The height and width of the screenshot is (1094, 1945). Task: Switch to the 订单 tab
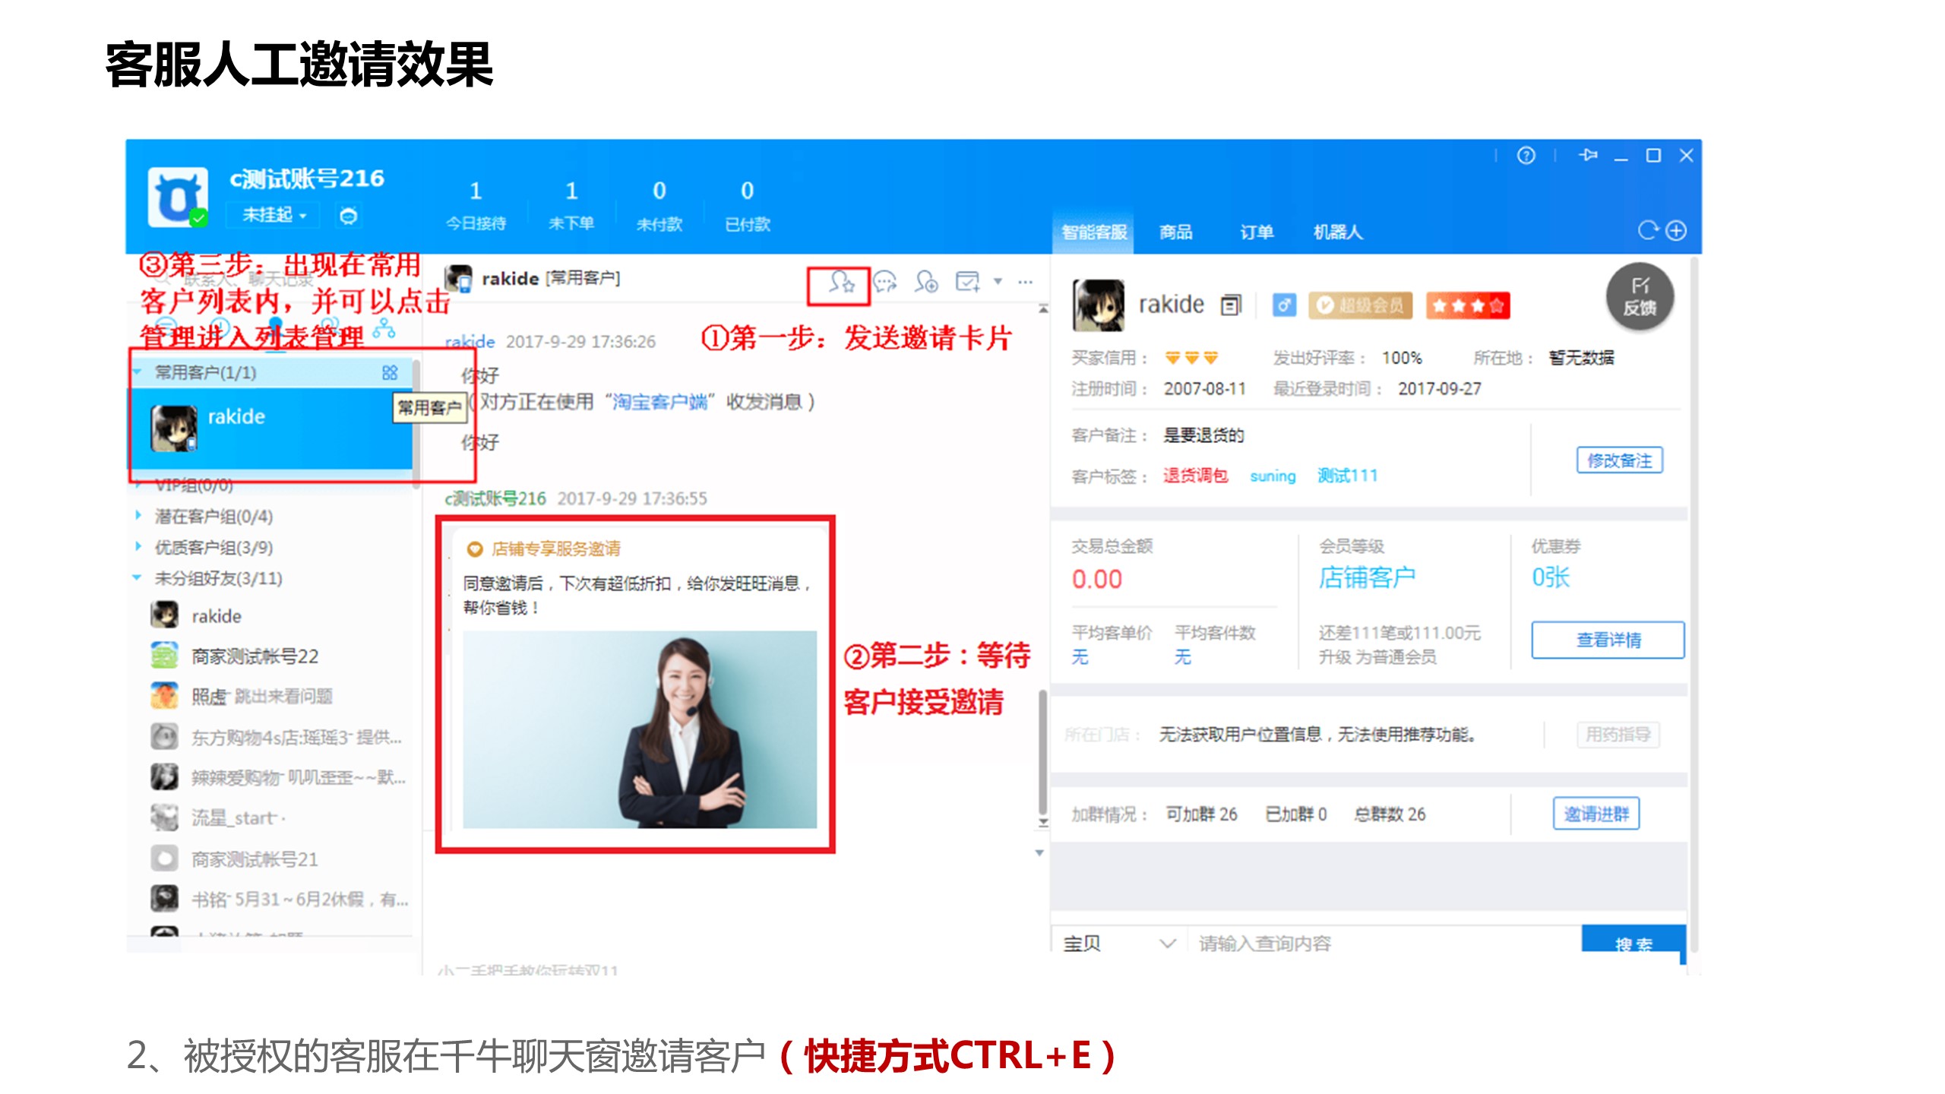pos(1256,232)
